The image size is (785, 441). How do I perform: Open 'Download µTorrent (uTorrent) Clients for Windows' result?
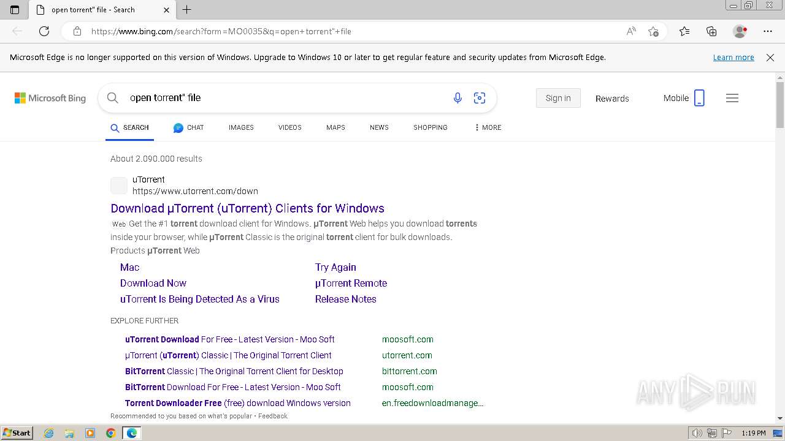[247, 208]
